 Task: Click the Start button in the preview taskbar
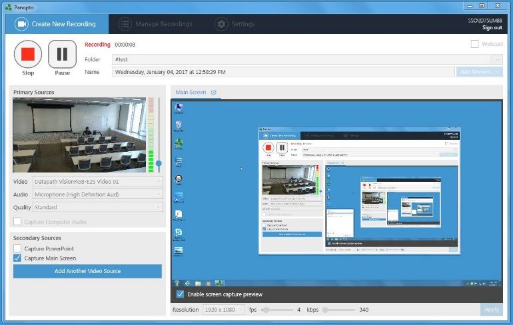pos(177,283)
